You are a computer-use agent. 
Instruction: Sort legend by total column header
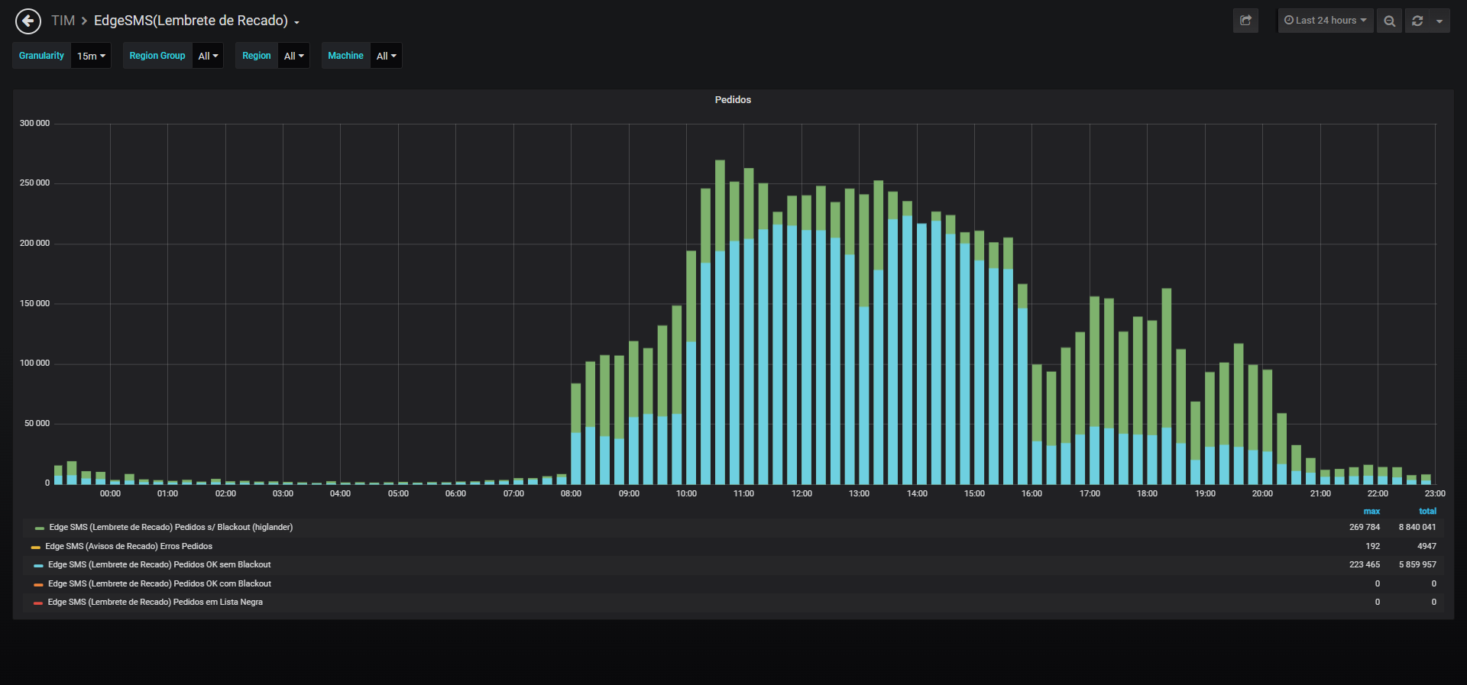1427,512
